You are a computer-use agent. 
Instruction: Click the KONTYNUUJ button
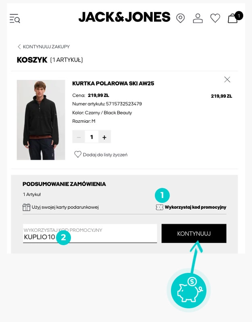(194, 233)
